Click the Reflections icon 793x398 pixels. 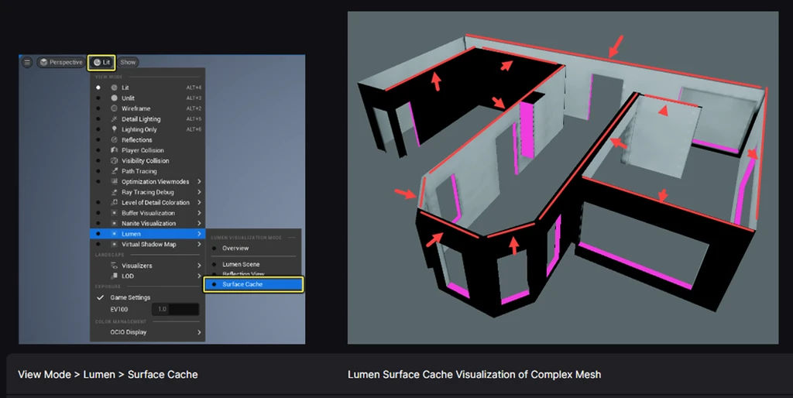(115, 139)
